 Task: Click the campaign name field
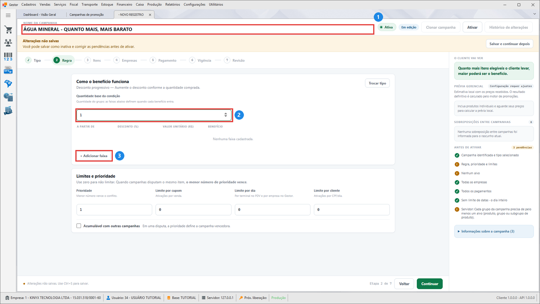click(x=198, y=29)
